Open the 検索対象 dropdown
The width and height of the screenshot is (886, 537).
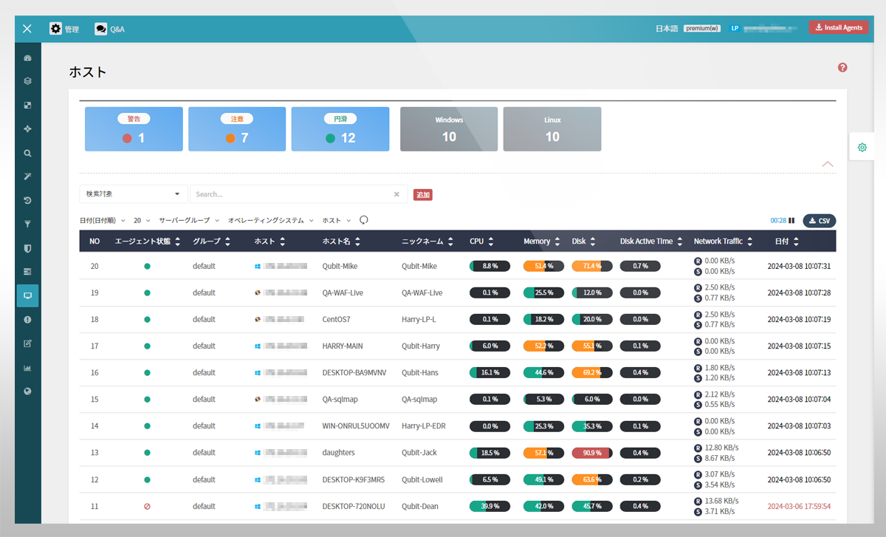pyautogui.click(x=134, y=194)
